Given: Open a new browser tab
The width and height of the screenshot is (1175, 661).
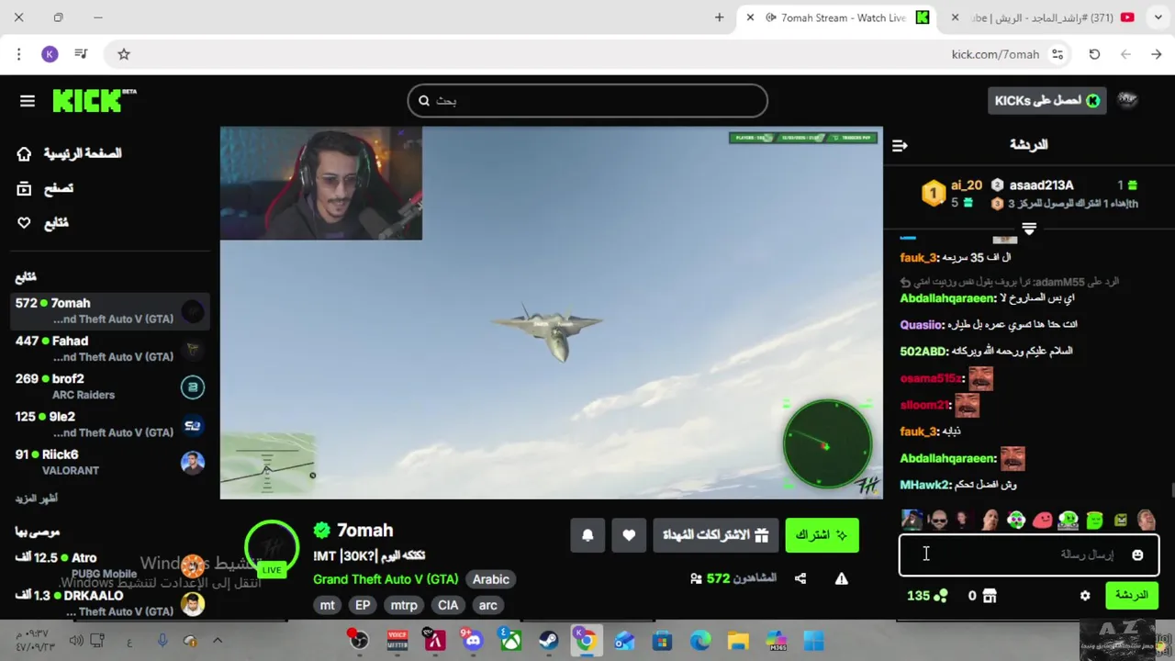Looking at the screenshot, I should point(719,17).
